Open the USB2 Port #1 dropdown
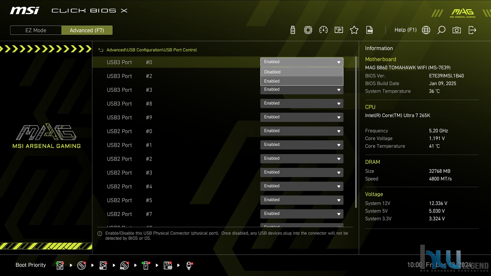Screen dimensions: 491x276 [x=302, y=145]
